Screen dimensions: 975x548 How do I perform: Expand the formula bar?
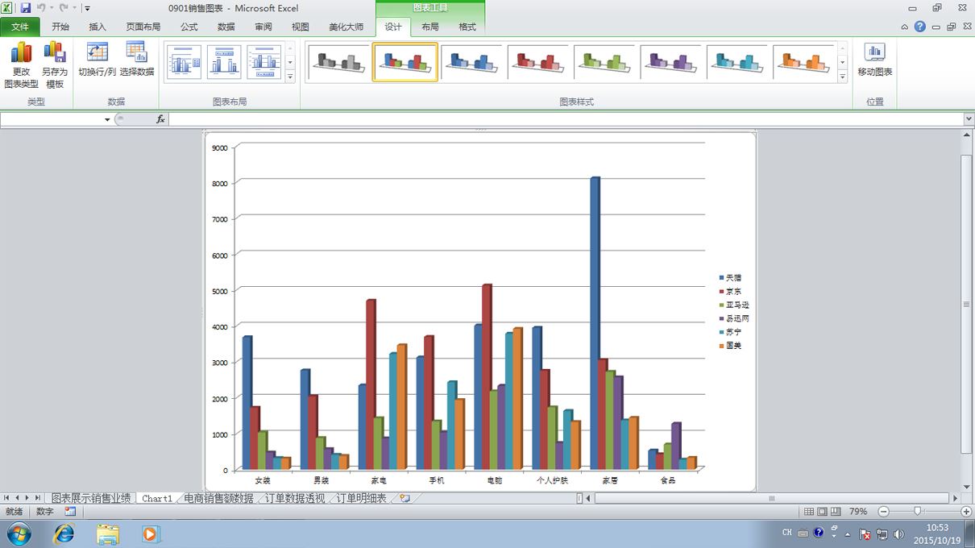(969, 119)
